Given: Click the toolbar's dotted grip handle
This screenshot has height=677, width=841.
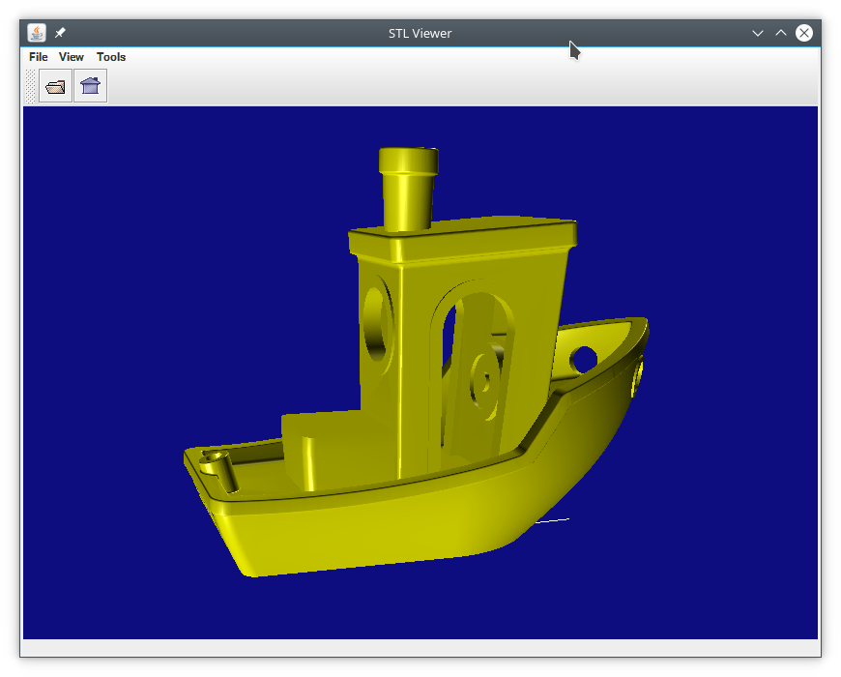Looking at the screenshot, I should point(31,86).
